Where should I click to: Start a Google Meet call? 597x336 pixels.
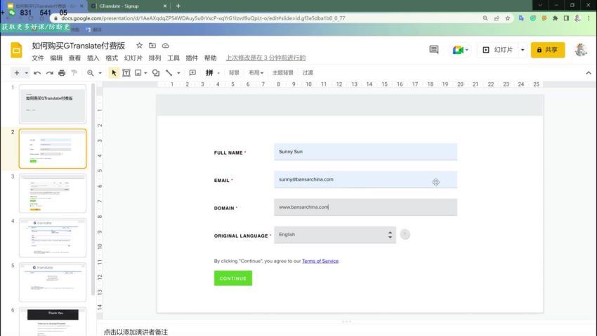(458, 50)
